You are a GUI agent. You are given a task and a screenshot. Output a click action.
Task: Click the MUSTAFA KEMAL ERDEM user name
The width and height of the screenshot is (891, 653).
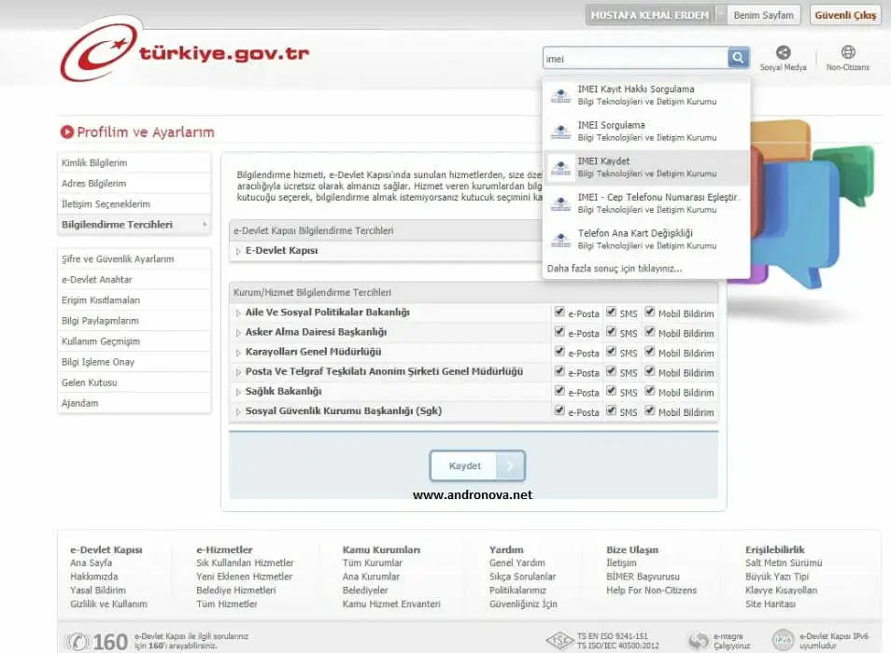pos(650,15)
